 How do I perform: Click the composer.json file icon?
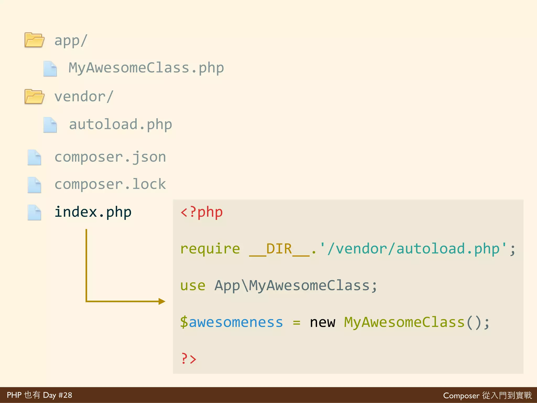(34, 157)
